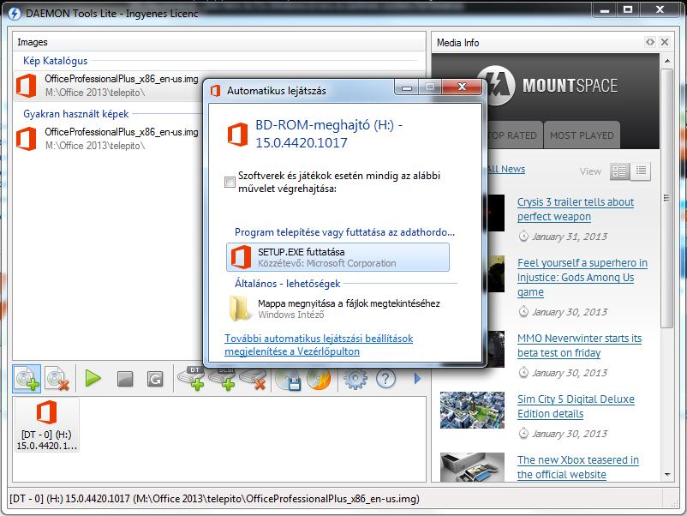The image size is (687, 516).
Task: Click the Media Info panel close X
Action: click(x=665, y=42)
